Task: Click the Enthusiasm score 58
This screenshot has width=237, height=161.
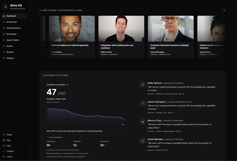Action: tap(48, 145)
